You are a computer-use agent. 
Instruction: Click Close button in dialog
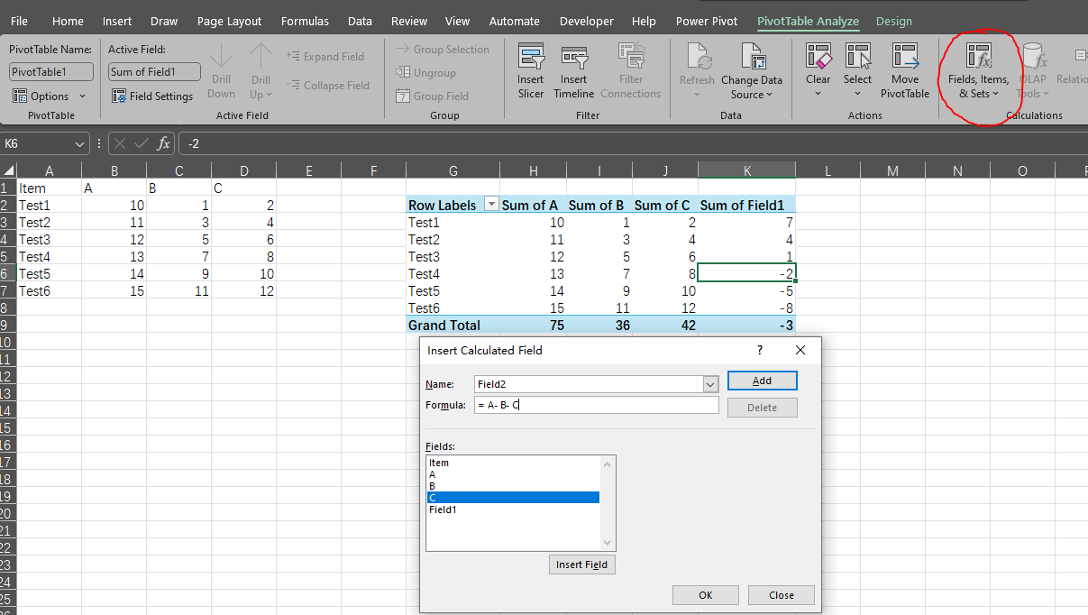pyautogui.click(x=782, y=595)
